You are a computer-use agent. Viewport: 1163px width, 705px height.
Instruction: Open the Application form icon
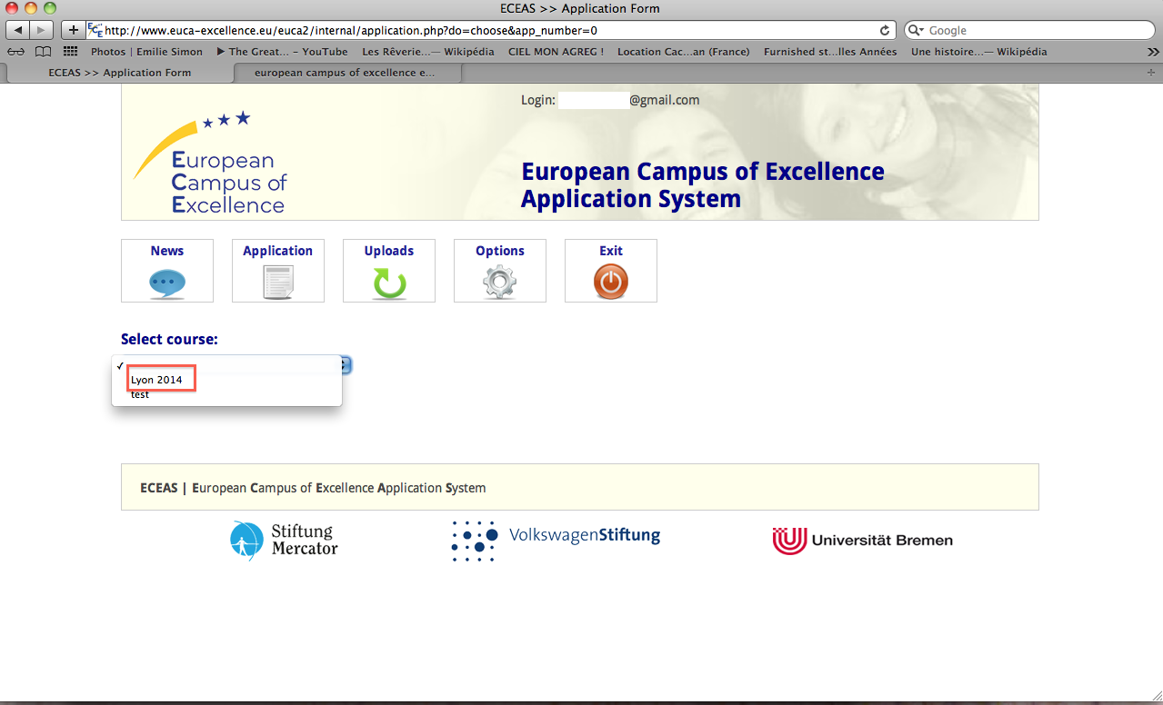[x=277, y=283]
